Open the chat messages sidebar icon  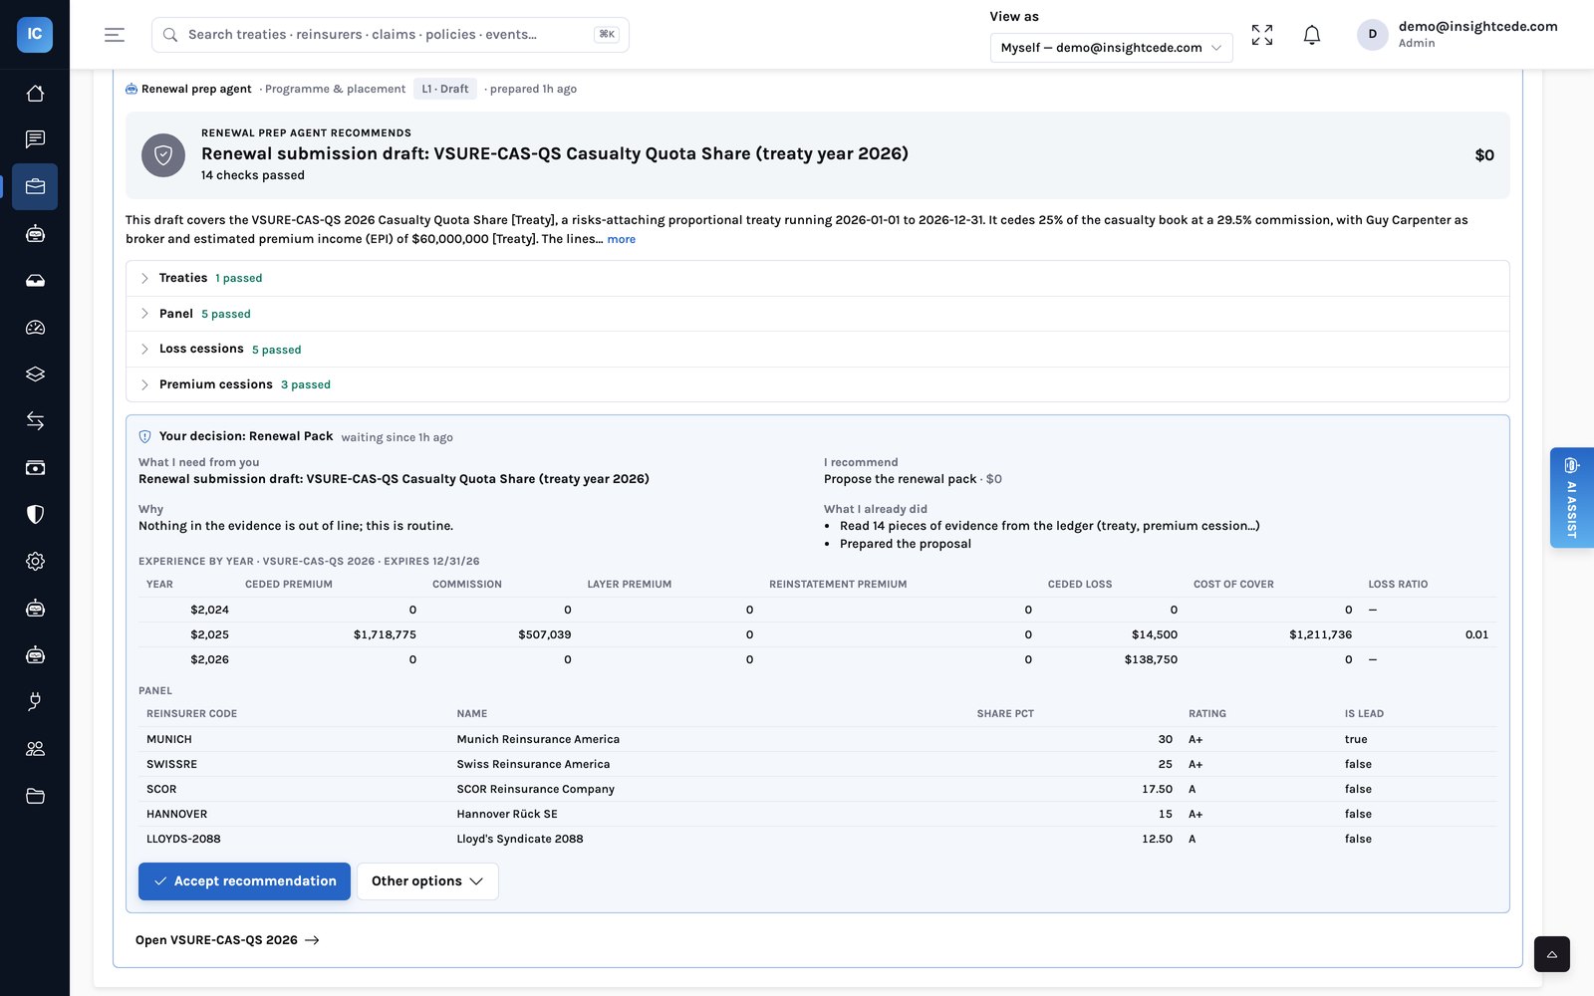point(35,139)
